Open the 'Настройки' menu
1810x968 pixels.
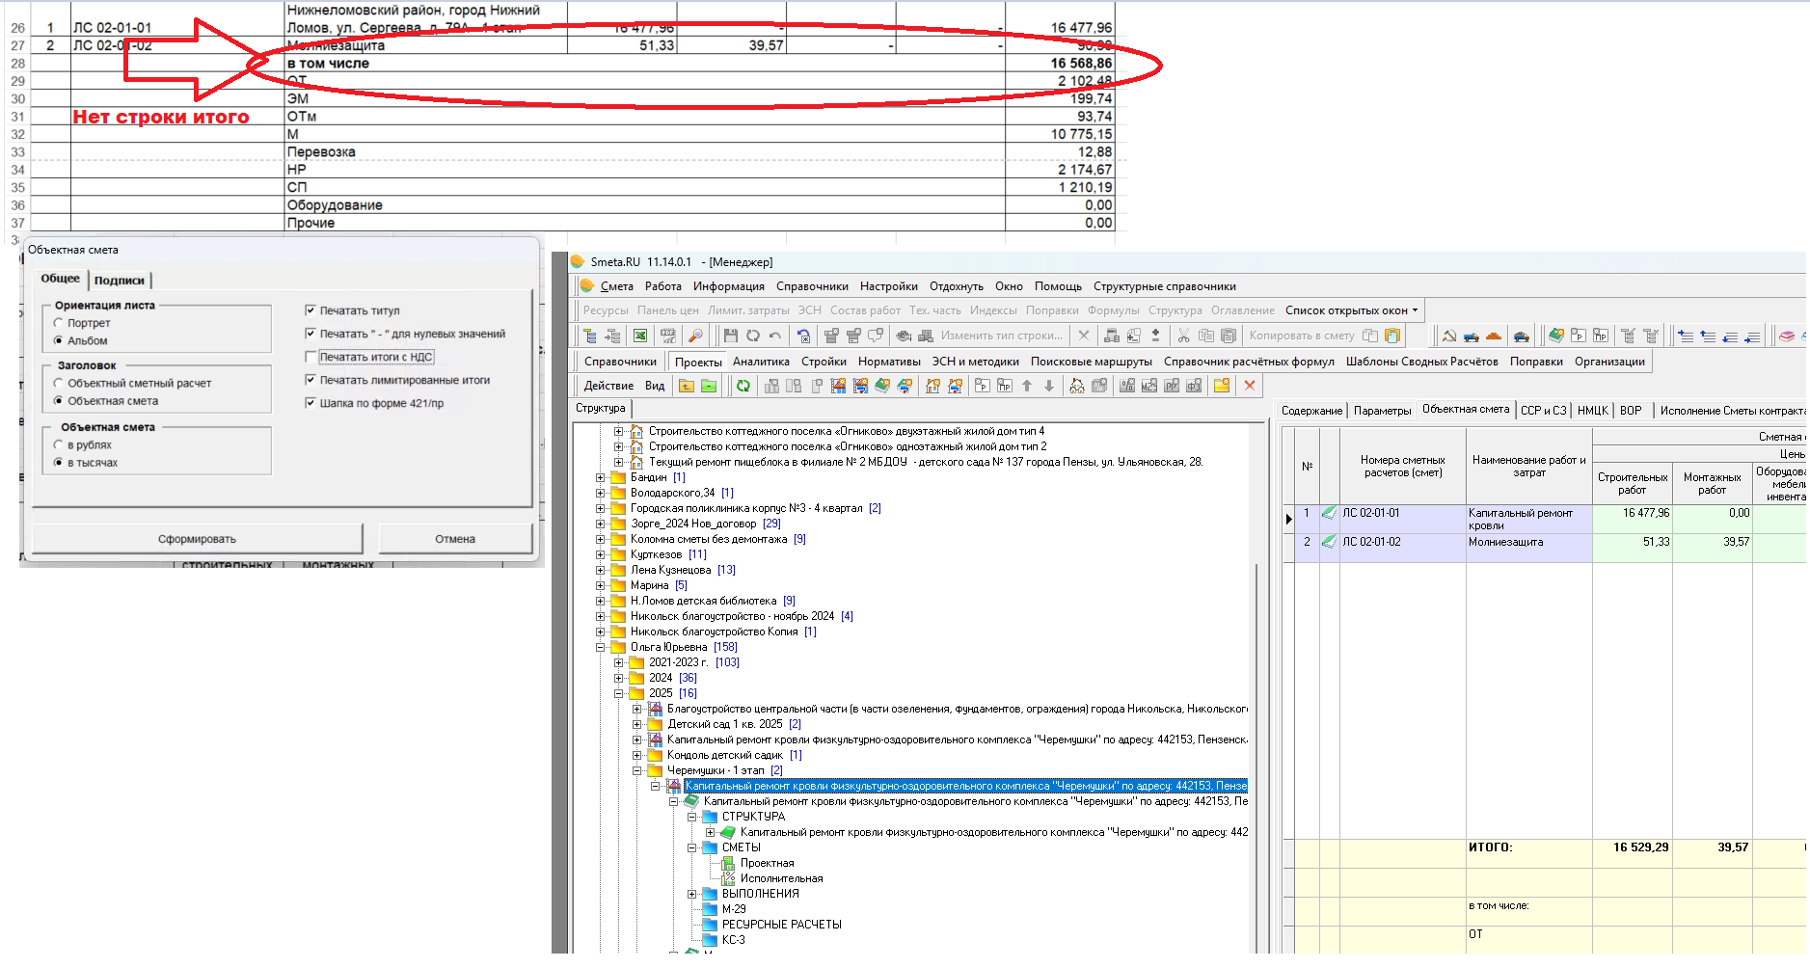click(x=888, y=286)
